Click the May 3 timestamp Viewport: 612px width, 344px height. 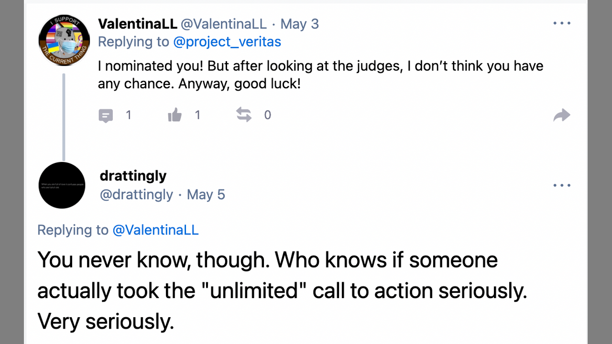299,24
